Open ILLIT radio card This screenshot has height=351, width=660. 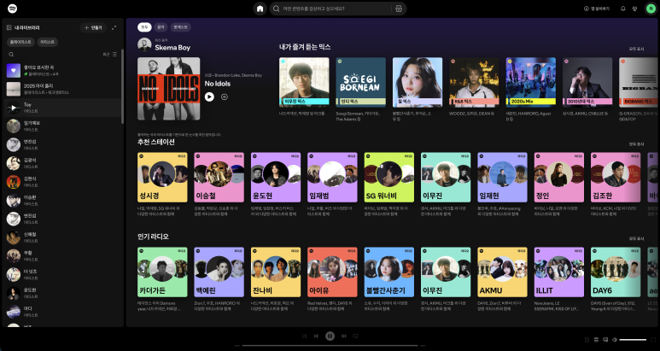559,279
